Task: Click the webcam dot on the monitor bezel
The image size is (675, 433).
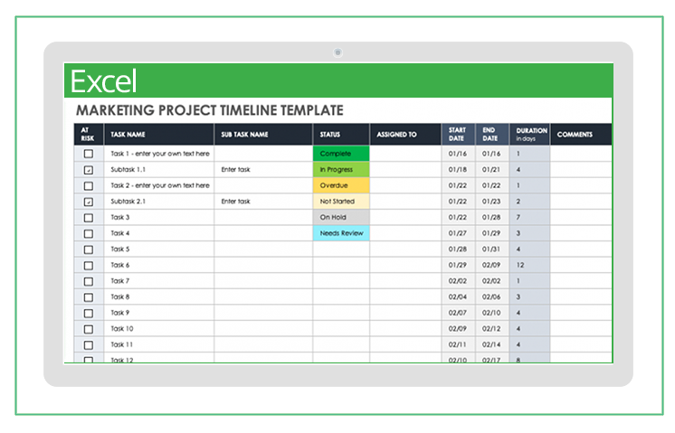Action: click(x=337, y=52)
